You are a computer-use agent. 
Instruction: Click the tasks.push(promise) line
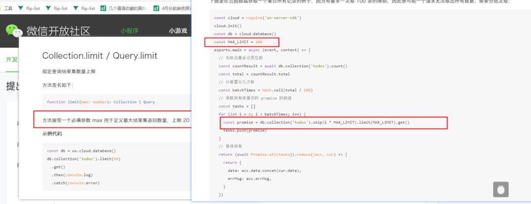click(245, 130)
